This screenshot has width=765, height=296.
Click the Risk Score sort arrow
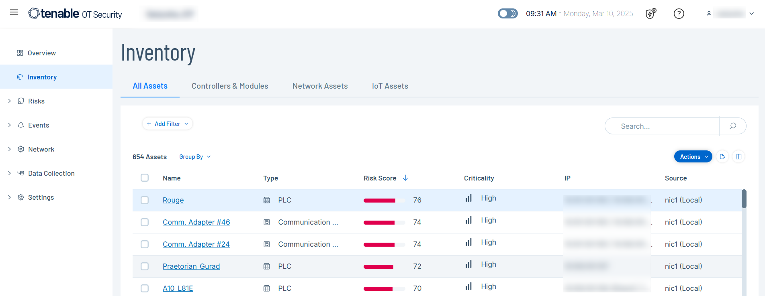pos(405,178)
